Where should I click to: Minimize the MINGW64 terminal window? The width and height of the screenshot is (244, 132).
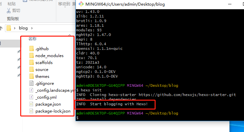tap(230, 4)
